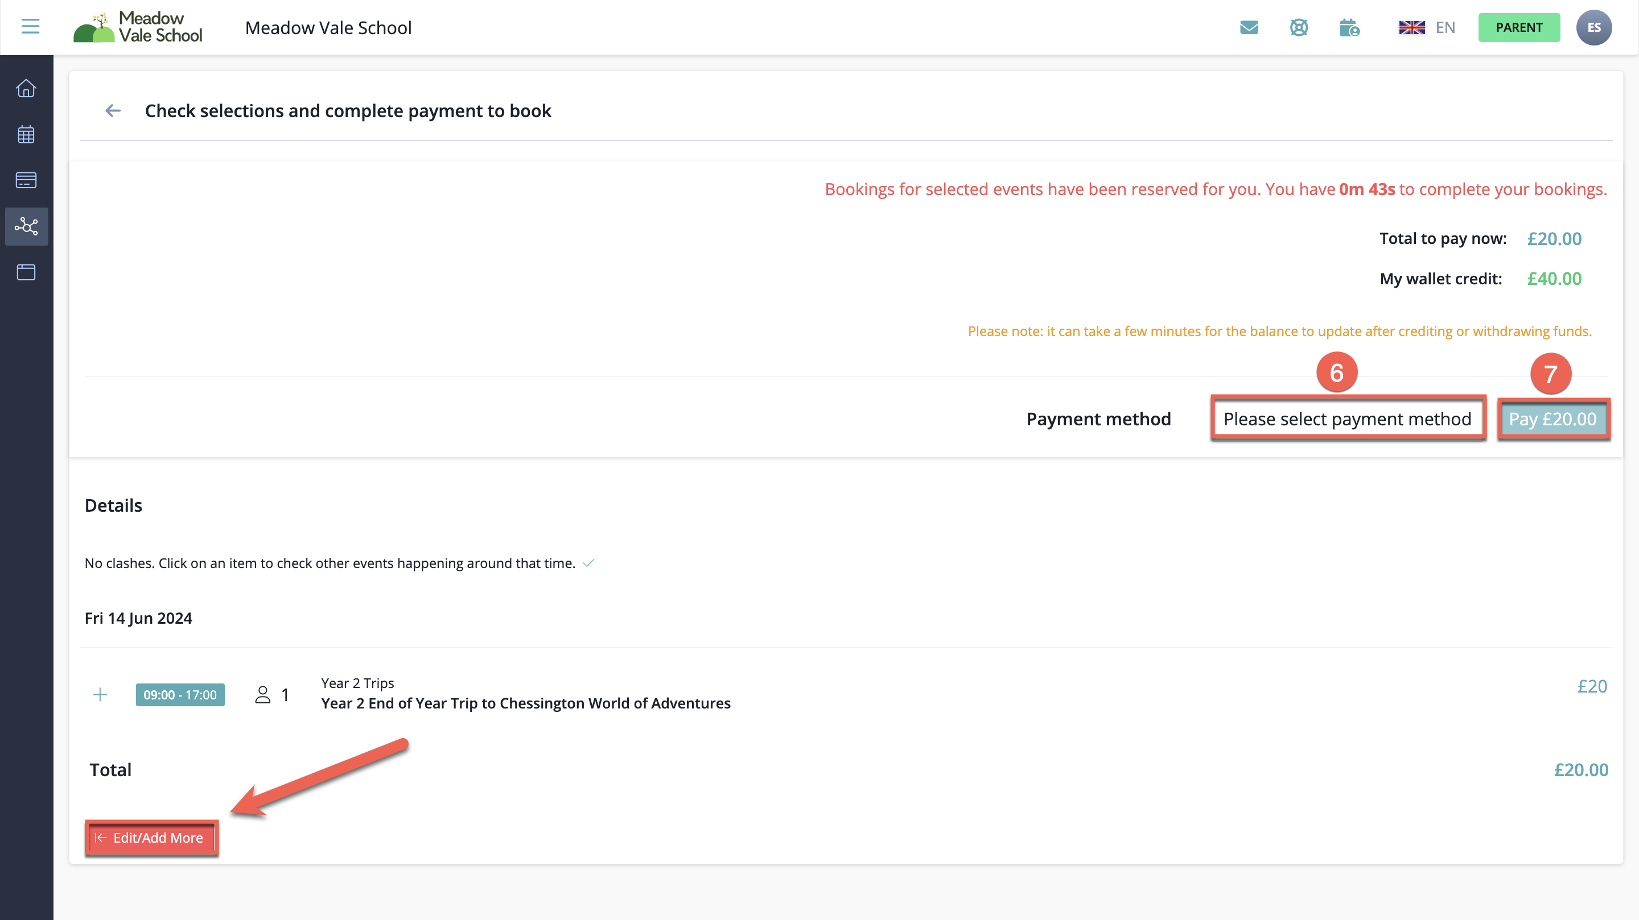
Task: Open the payments card sidebar icon
Action: click(26, 180)
